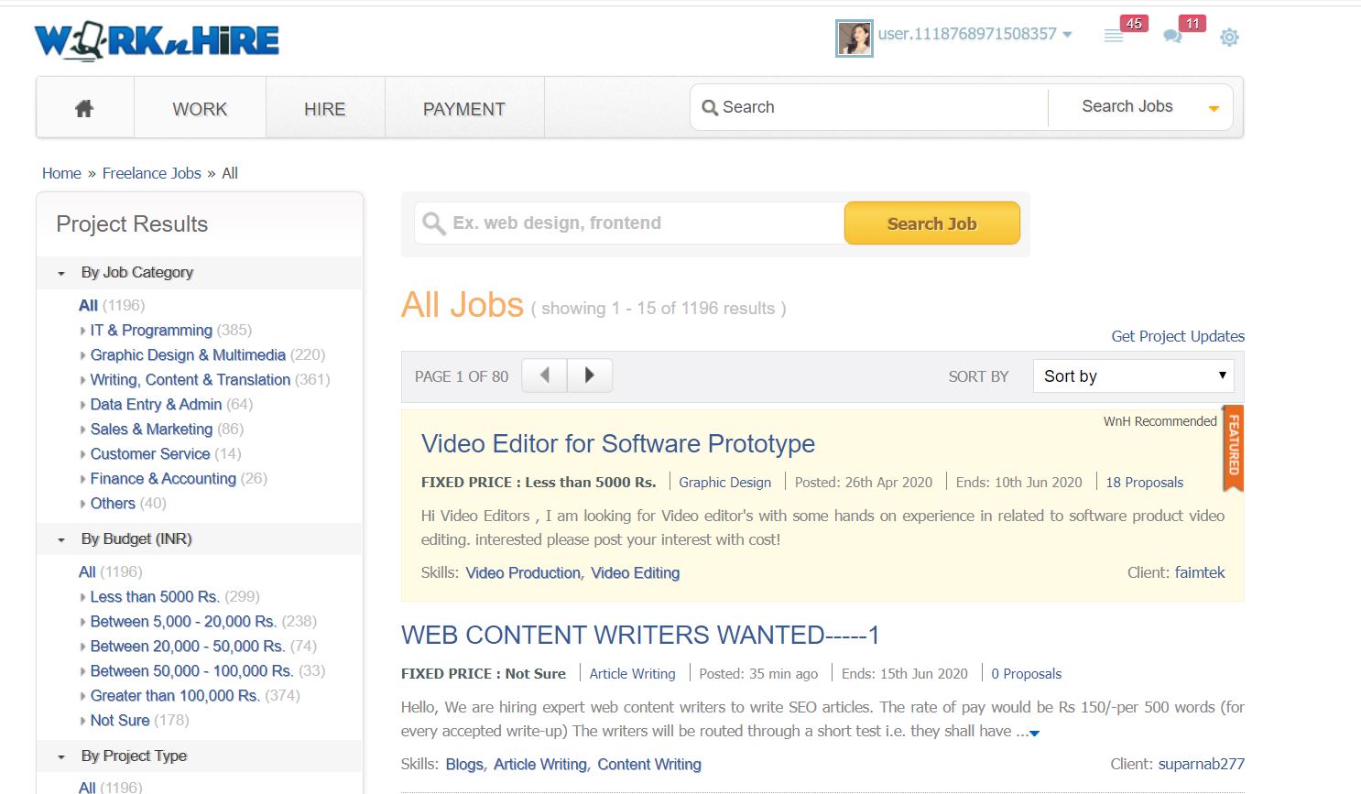The width and height of the screenshot is (1361, 794).
Task: Click the Home breadcrumb link
Action: pyautogui.click(x=61, y=173)
